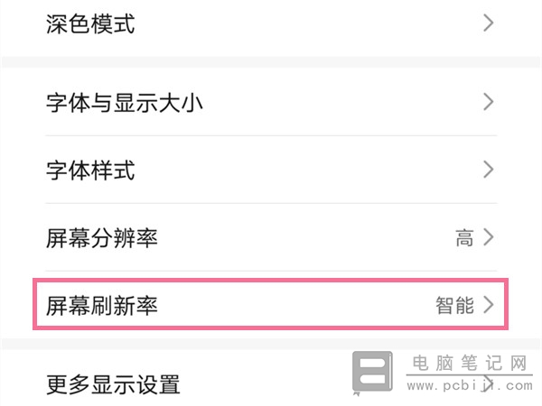Click the blank middle of the 屏幕分辨率 row

[306, 237]
